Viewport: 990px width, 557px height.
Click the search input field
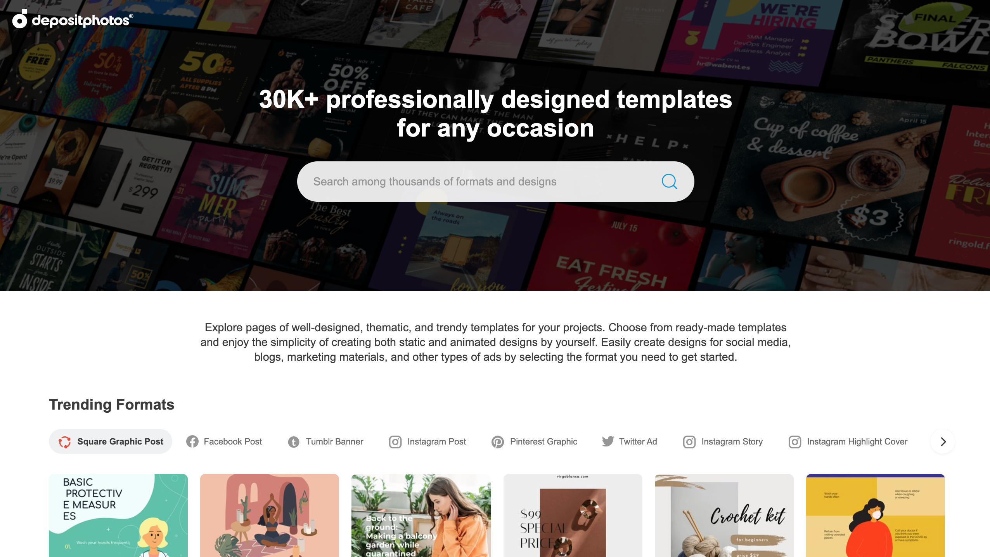point(495,182)
